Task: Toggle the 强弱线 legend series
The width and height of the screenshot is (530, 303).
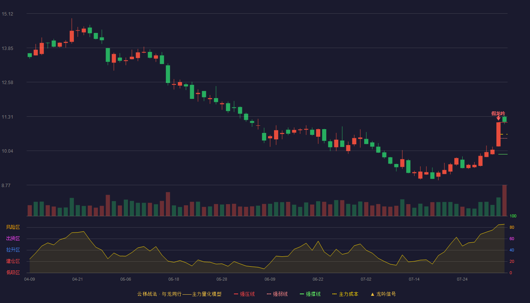Action: (x=277, y=294)
